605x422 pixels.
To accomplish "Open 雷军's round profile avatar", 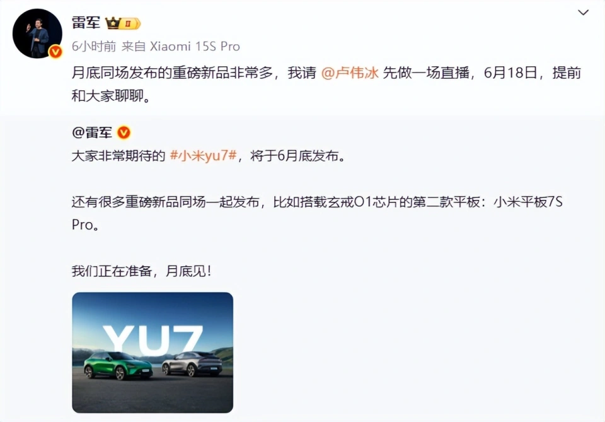I will [x=37, y=33].
